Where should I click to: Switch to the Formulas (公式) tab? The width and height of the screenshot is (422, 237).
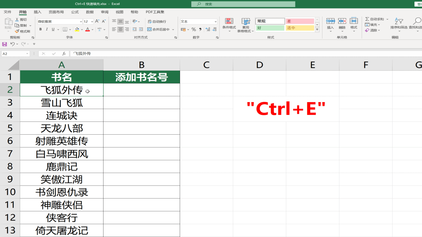pos(75,12)
